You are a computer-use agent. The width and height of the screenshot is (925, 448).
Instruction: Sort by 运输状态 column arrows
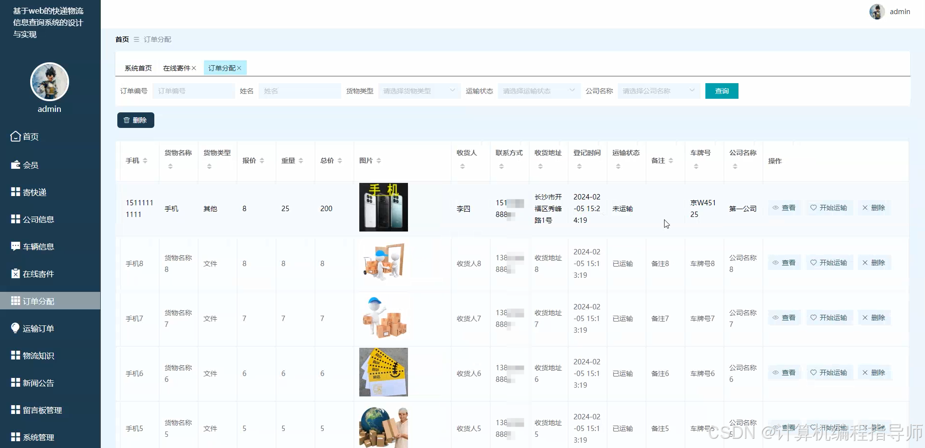point(618,167)
